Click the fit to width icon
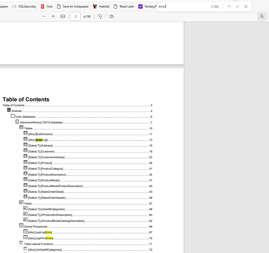Viewport: 269px width, 253px height. click(63, 16)
